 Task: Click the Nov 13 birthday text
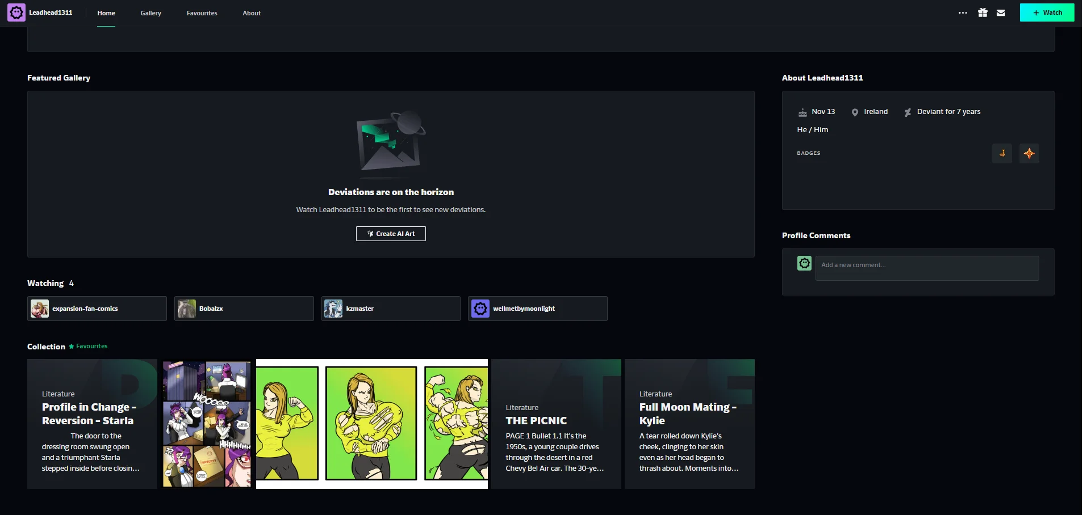pos(823,112)
